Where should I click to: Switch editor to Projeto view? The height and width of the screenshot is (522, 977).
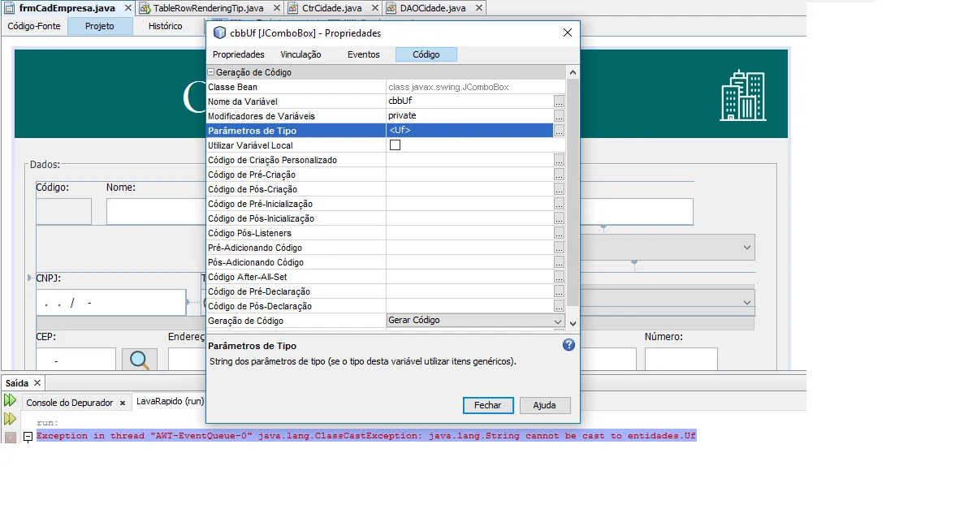(x=100, y=26)
